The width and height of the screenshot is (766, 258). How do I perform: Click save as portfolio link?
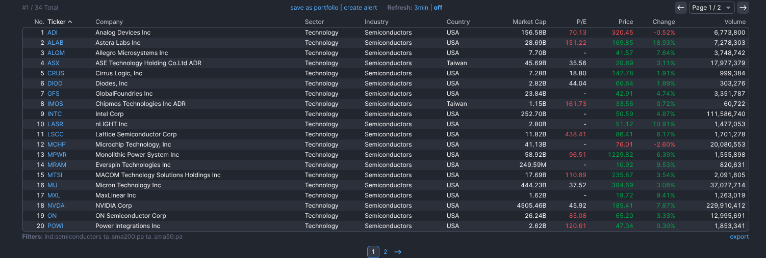[314, 8]
